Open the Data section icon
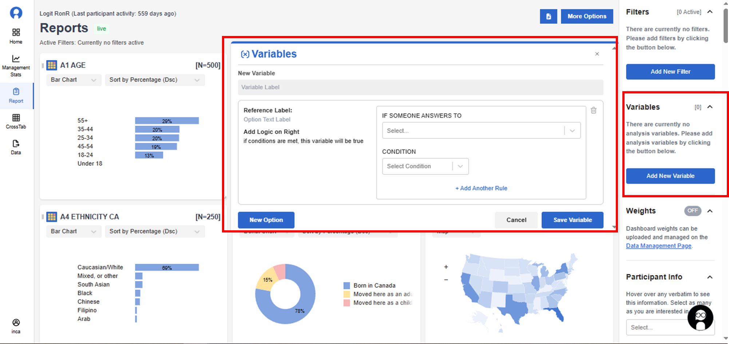Screen dimensions: 729x344 tap(16, 143)
